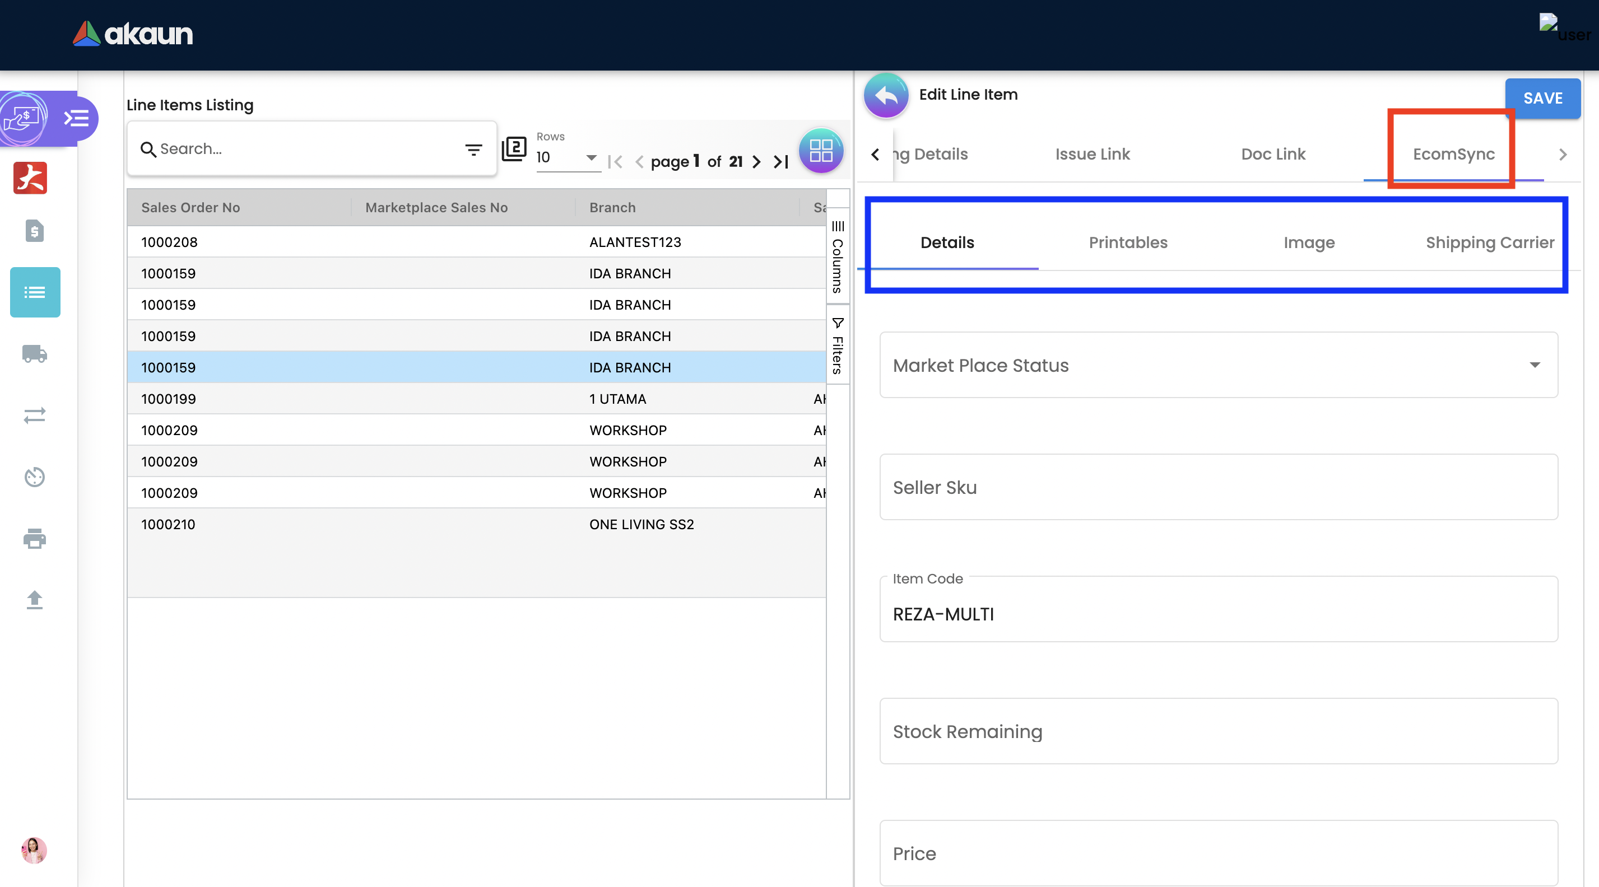
Task: Switch to the Printables tab
Action: [x=1128, y=242]
